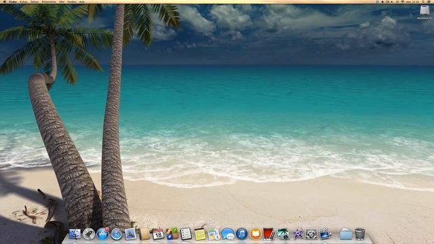Open the Reminders checklist icon in Dock
The height and width of the screenshot is (244, 434).
(186, 234)
